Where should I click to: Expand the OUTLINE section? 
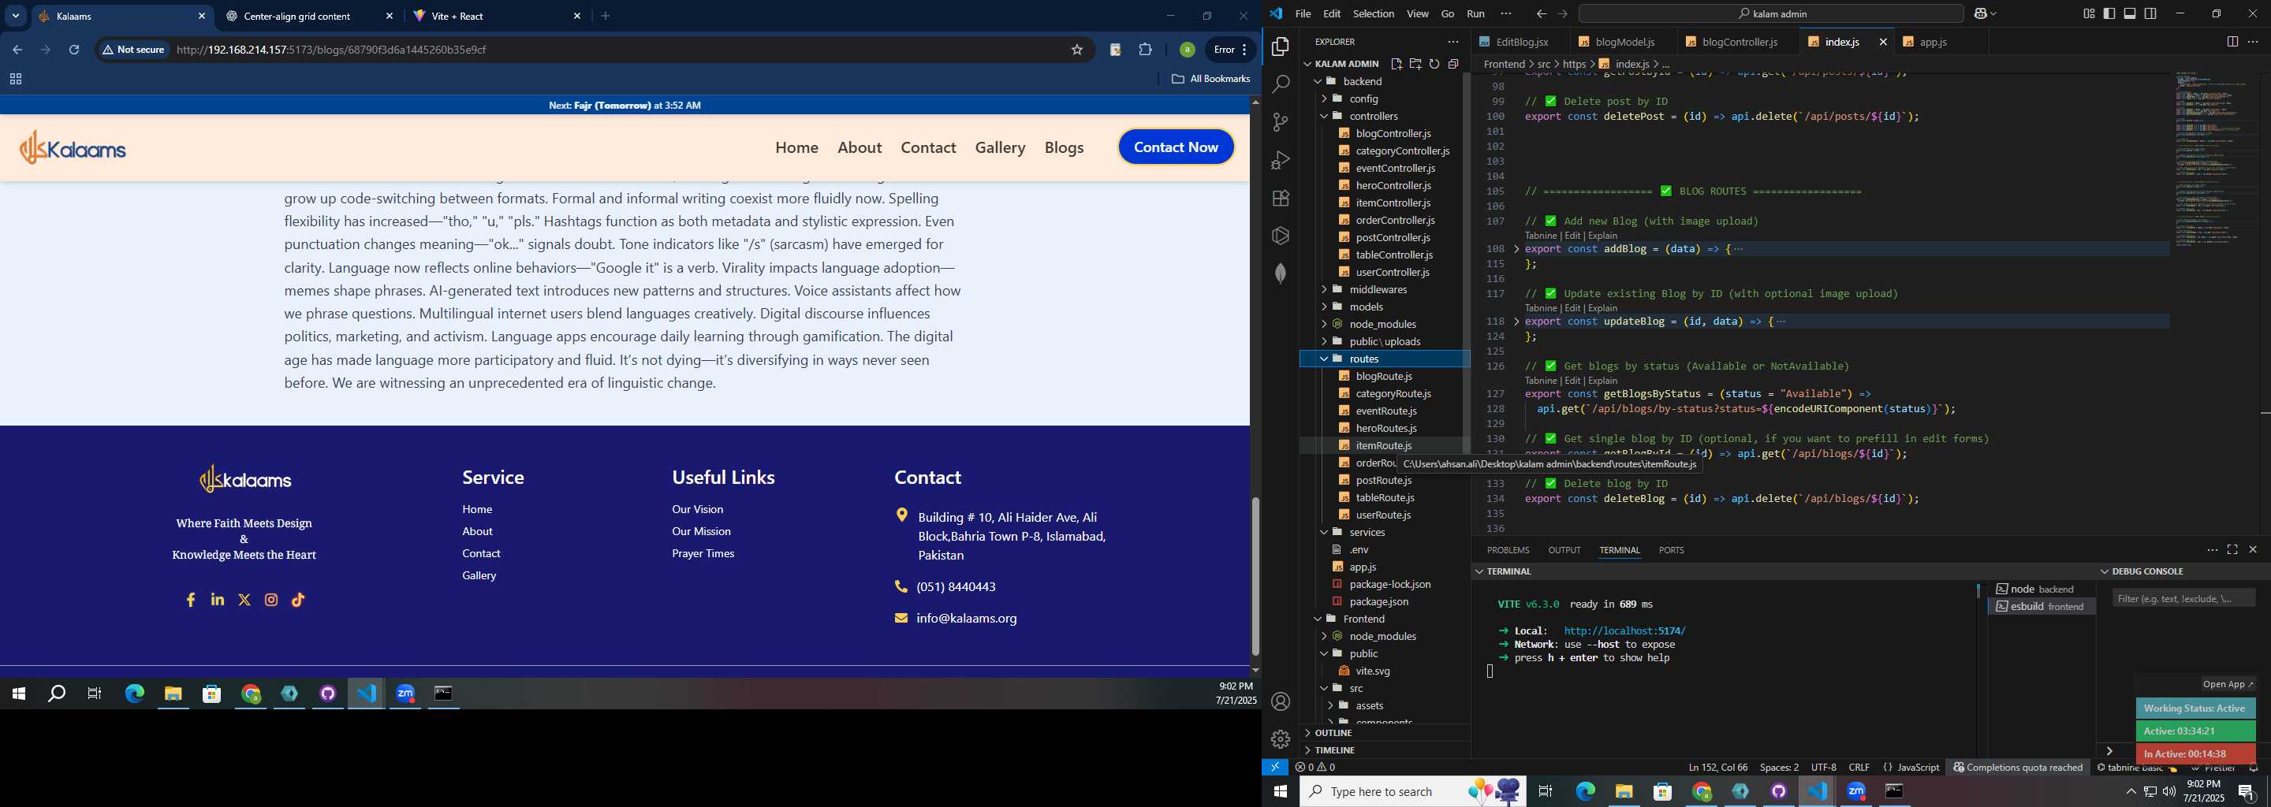tap(1386, 733)
